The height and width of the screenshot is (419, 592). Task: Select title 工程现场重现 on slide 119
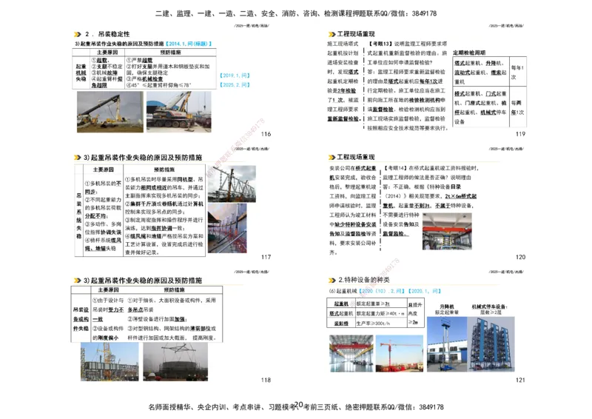356,34
